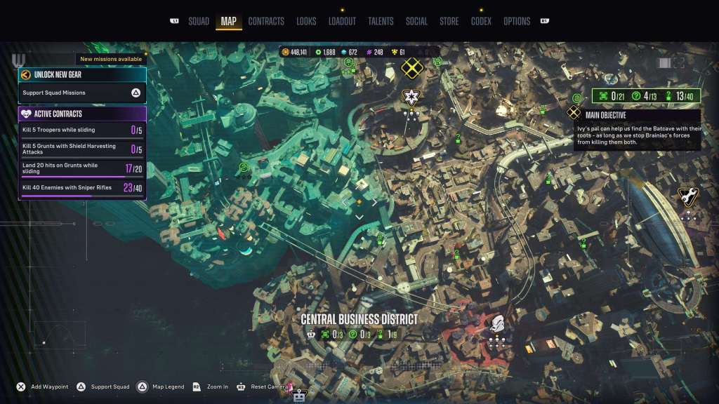Viewport: 719px width, 404px height.
Task: Click the Main Objective description text
Action: [639, 135]
